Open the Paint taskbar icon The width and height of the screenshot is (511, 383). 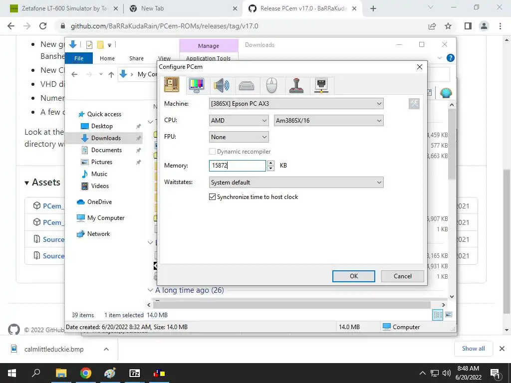[110, 373]
